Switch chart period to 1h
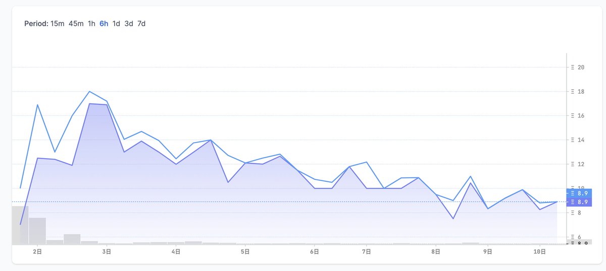Viewport: 606px width, 271px height. 91,24
